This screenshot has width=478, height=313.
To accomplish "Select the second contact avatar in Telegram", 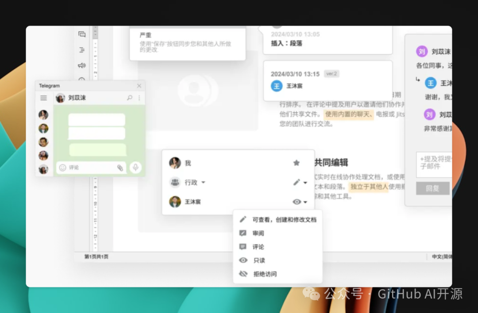I will [x=43, y=129].
